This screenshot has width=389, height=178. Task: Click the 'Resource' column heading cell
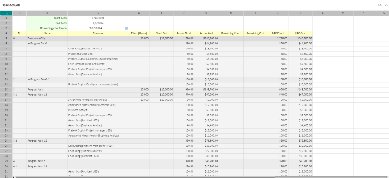pyautogui.click(x=98, y=33)
